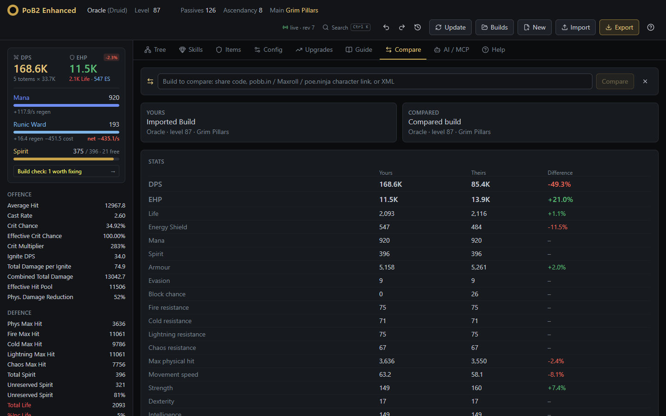Viewport: 666px width, 416px height.
Task: Click the redo arrow icon
Action: (x=402, y=27)
